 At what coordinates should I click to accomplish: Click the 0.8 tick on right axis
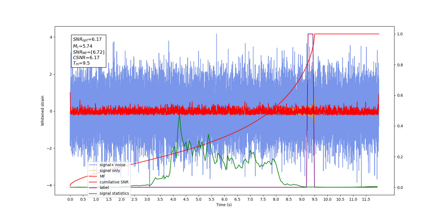click(x=400, y=65)
